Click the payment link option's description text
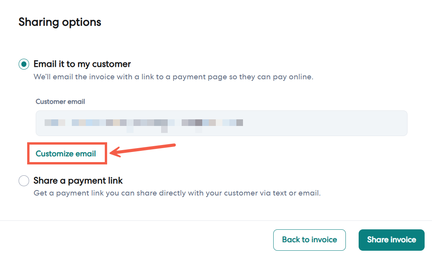Screen dimensions: 432x255 tap(177, 193)
